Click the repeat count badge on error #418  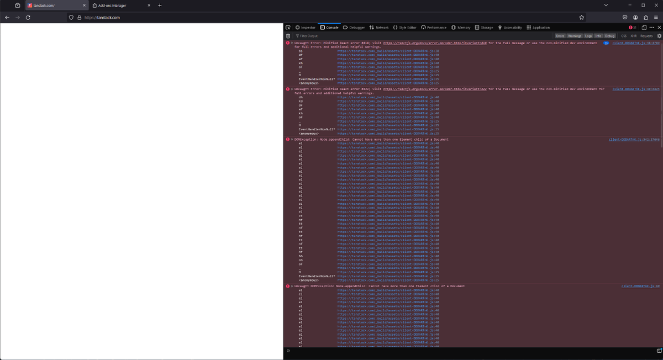coord(606,43)
